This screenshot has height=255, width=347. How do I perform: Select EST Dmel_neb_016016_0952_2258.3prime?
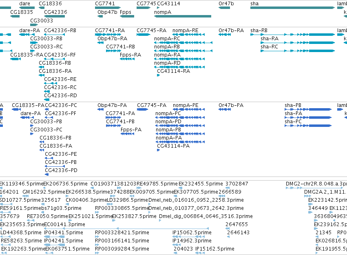[196, 200]
